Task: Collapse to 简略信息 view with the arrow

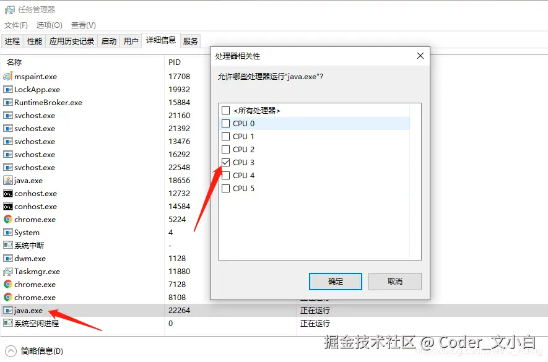Action: 11,351
